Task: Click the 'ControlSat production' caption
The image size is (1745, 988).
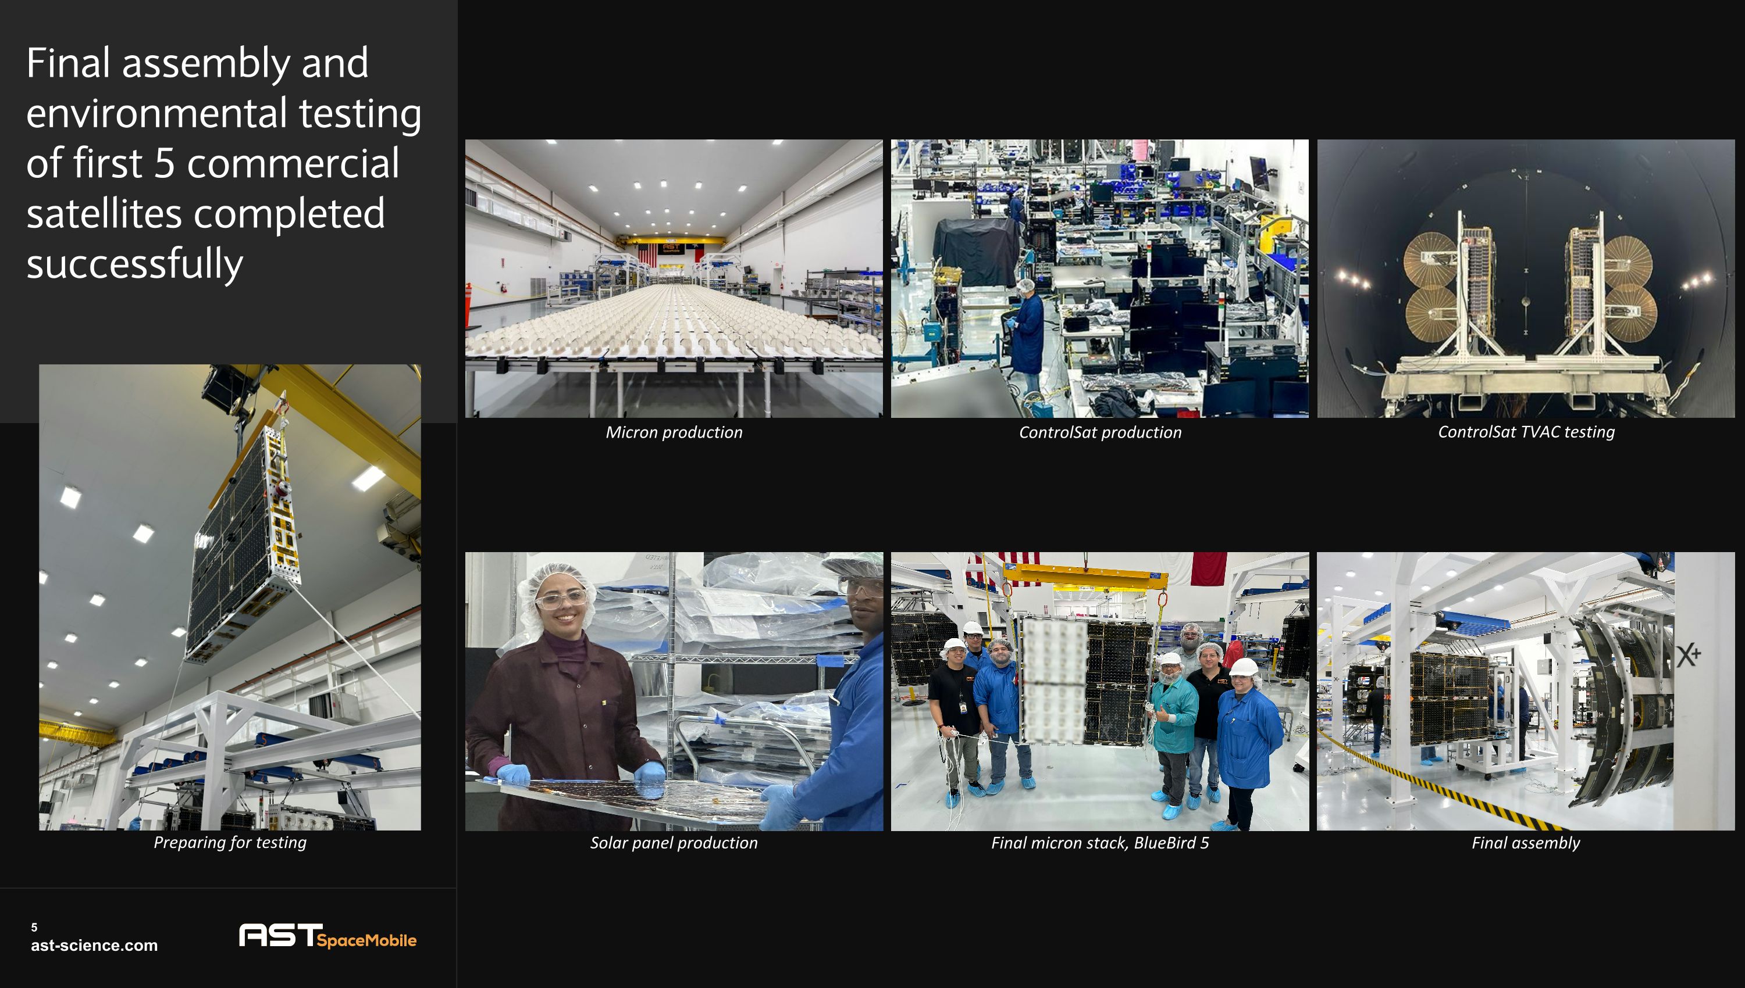Action: (1099, 432)
